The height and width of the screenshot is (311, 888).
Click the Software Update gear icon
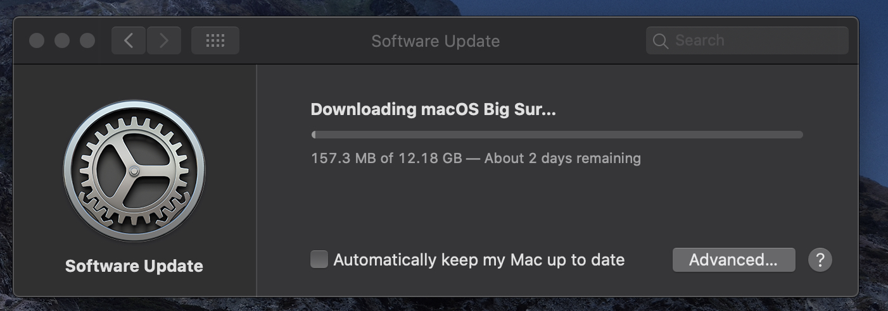click(x=134, y=171)
